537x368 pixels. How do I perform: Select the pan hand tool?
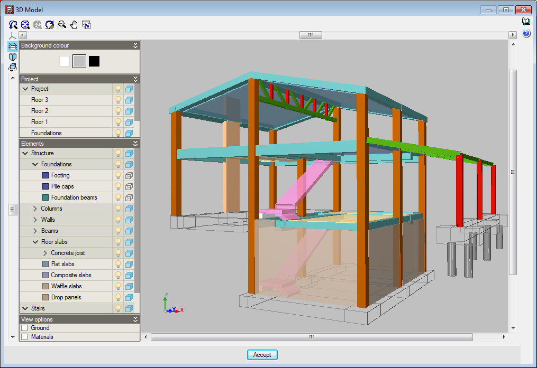(x=74, y=24)
